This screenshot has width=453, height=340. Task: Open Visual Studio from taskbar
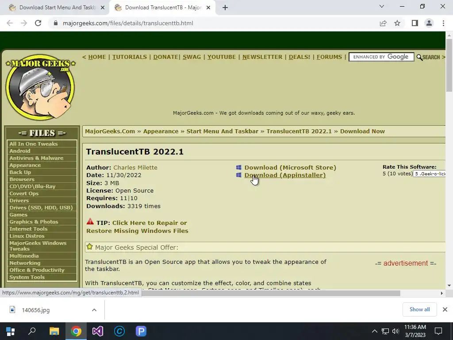point(98,331)
